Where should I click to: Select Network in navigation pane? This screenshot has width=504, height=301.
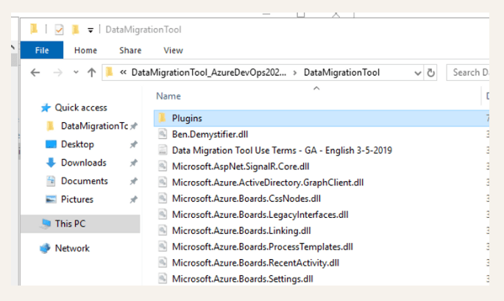(72, 248)
